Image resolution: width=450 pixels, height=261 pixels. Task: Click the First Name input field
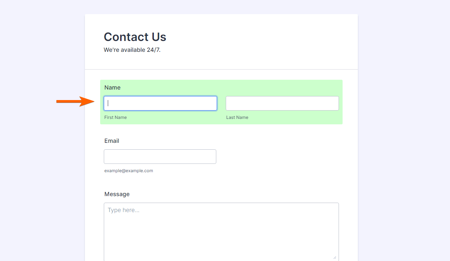(x=160, y=103)
